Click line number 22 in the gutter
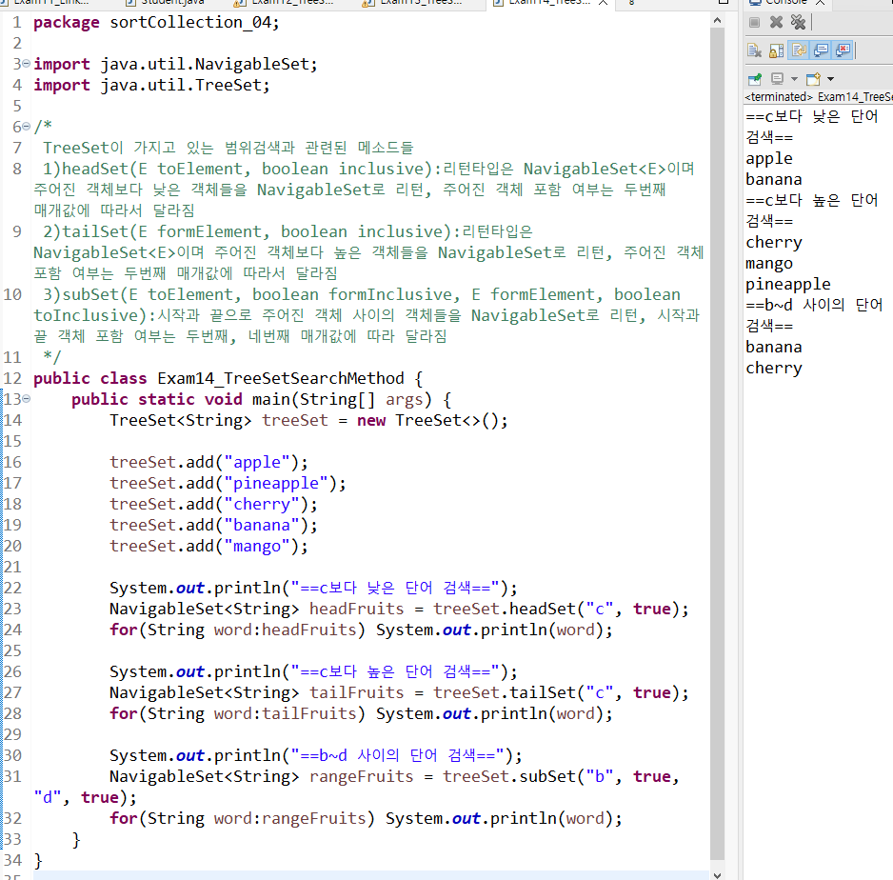Viewport: 893px width, 880px height. 12,588
